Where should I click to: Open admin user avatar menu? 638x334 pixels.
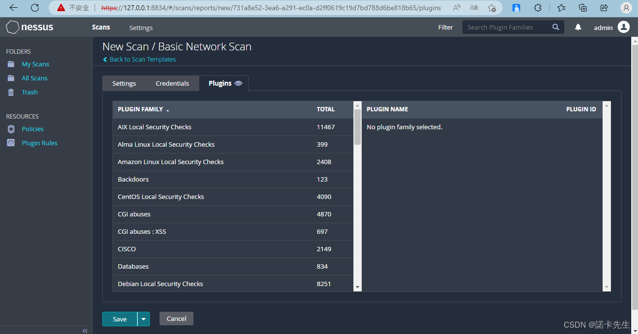(x=623, y=28)
